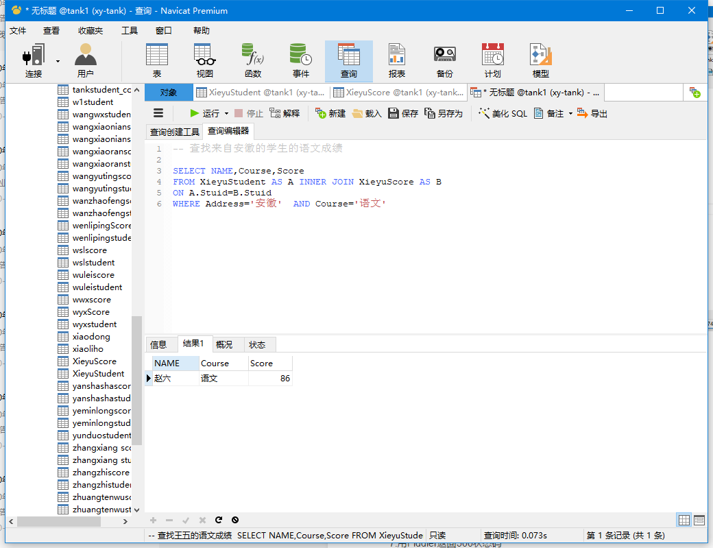Run the query with 运行
Viewport: 713px width, 548px height.
(x=204, y=113)
